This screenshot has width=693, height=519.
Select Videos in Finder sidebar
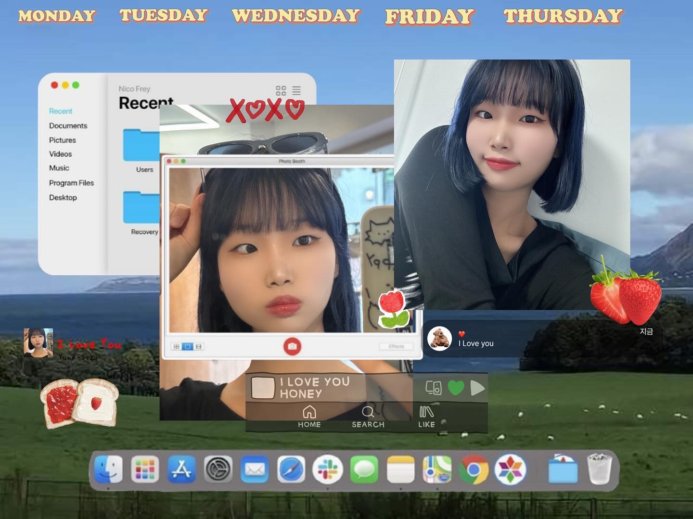click(60, 154)
